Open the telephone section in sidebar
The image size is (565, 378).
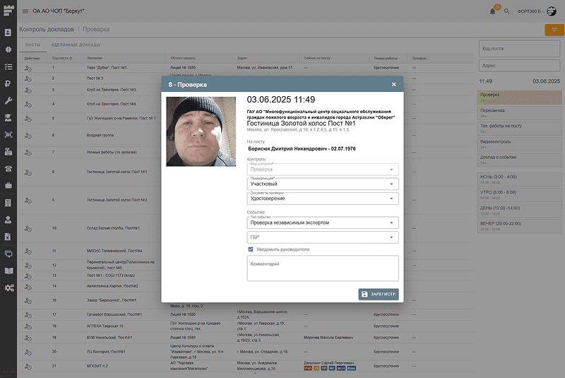point(8,168)
